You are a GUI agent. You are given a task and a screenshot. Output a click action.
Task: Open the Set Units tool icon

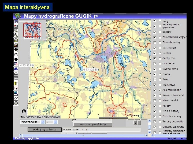16,78
